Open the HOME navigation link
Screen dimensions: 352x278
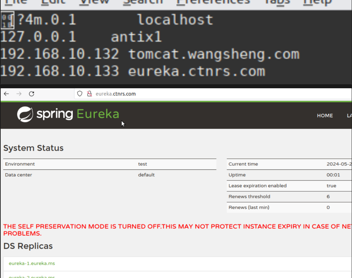click(x=325, y=116)
